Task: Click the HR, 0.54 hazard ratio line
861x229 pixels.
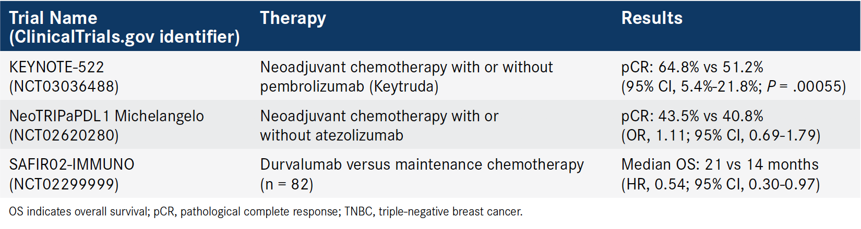Action: click(x=720, y=184)
